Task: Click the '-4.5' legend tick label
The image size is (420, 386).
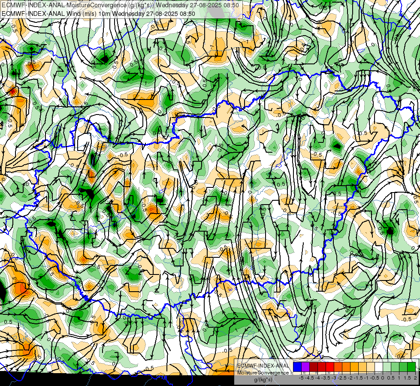Action: [x=309, y=378]
